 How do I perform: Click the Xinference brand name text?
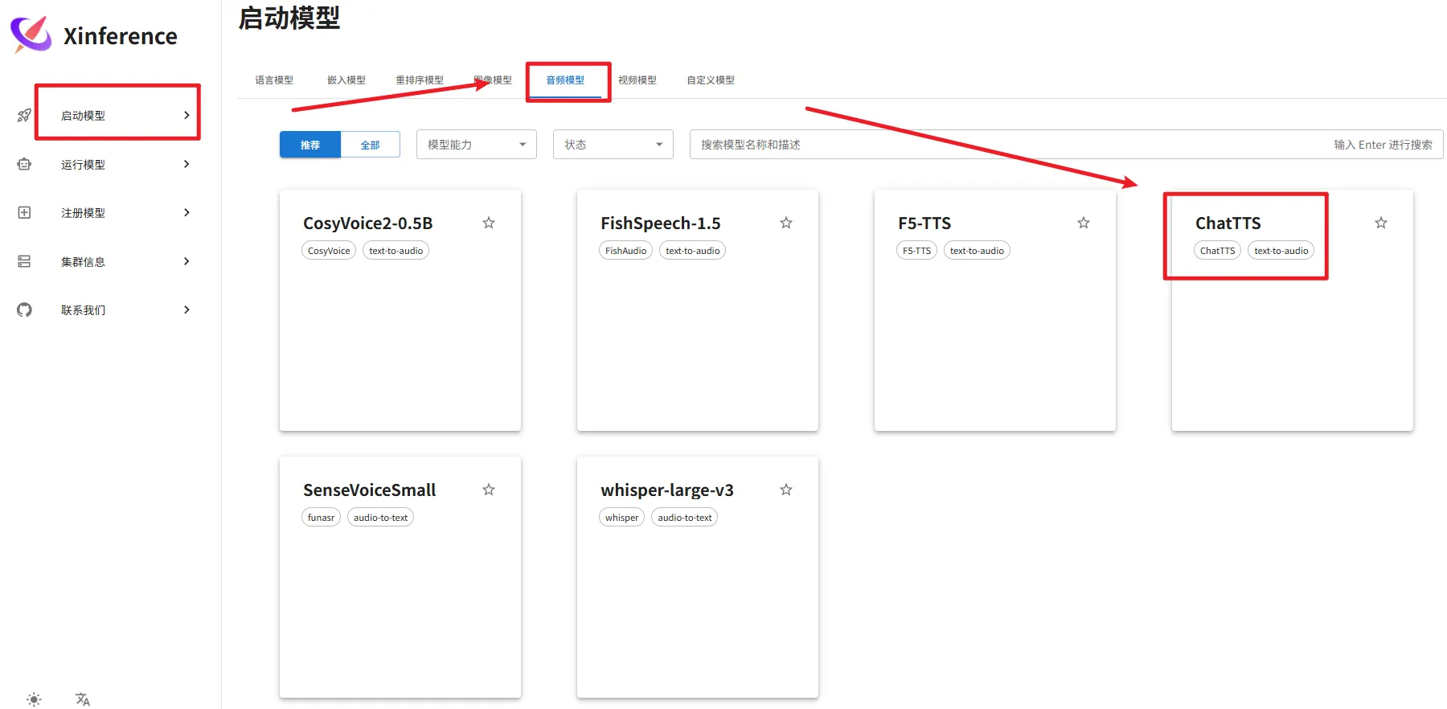[121, 36]
